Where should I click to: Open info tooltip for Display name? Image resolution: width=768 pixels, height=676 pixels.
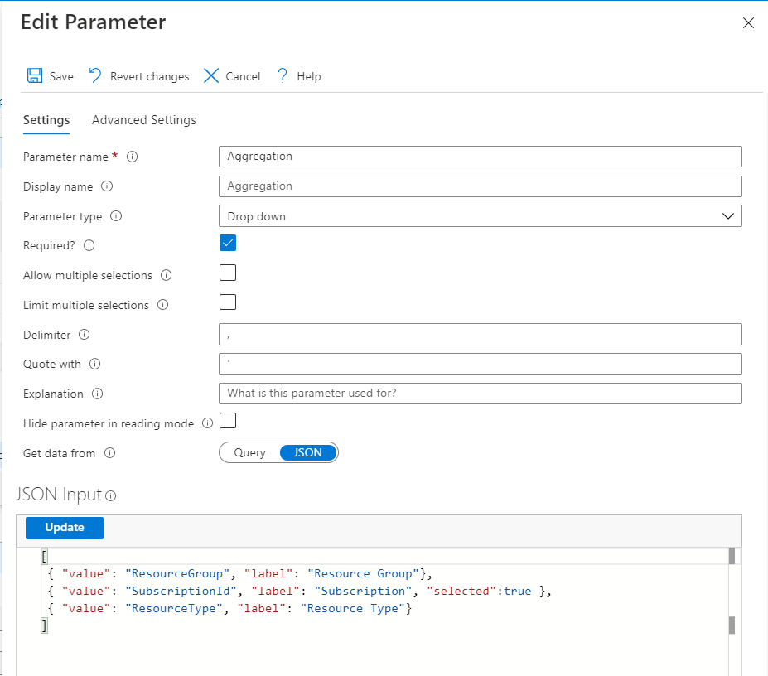pyautogui.click(x=107, y=186)
